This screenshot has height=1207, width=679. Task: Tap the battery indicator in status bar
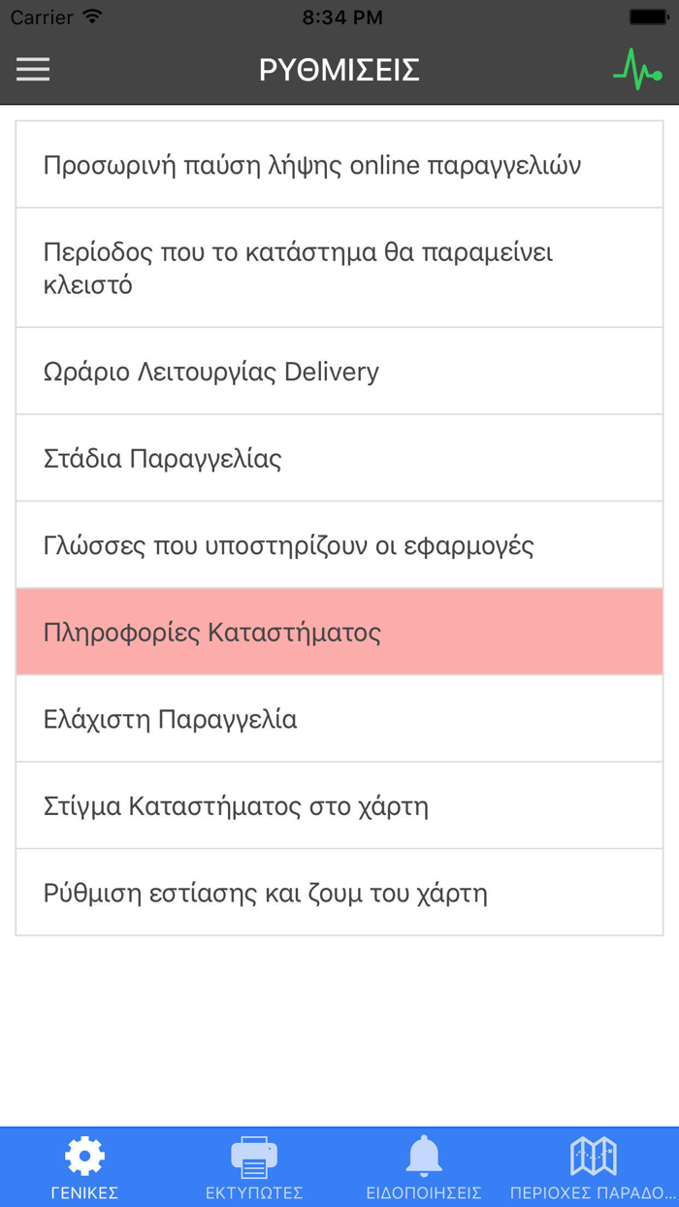tap(648, 16)
